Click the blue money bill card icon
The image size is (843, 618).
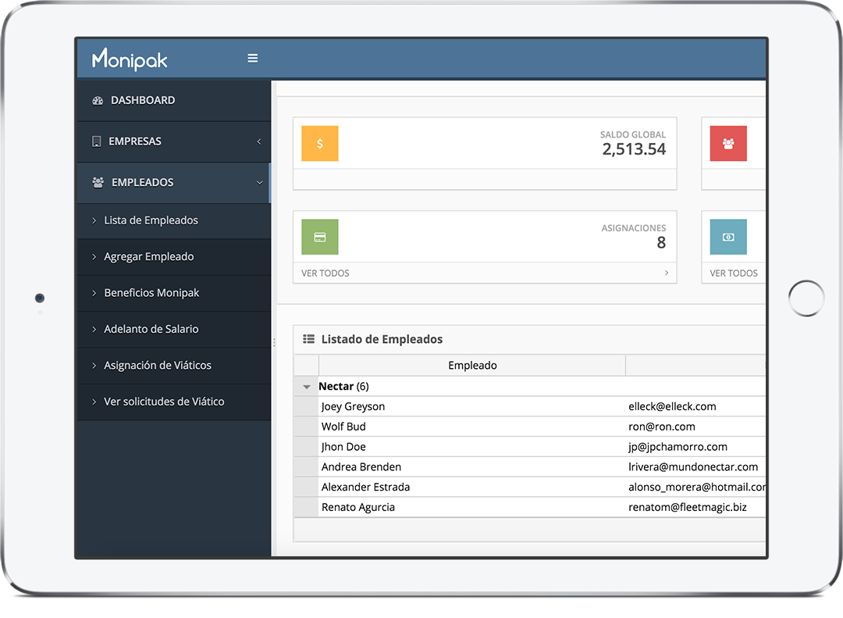(x=728, y=237)
